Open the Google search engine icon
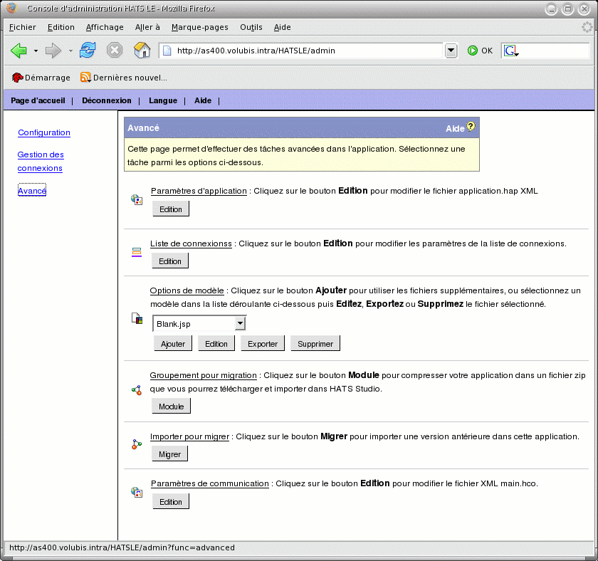The image size is (598, 561). point(510,51)
